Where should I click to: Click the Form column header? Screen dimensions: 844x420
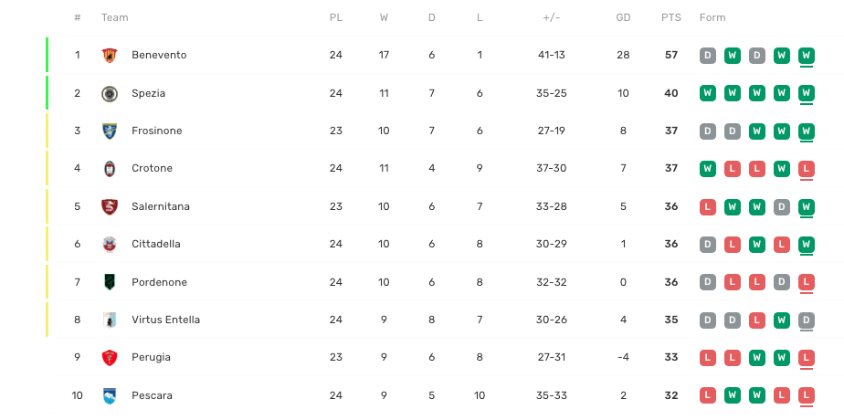712,18
